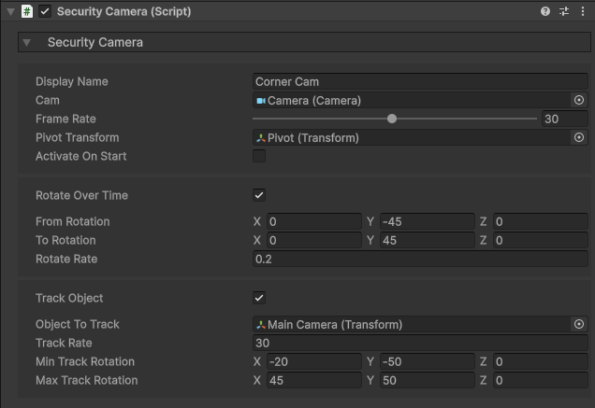Image resolution: width=595 pixels, height=408 pixels.
Task: Open the component help reference icon
Action: tap(545, 11)
